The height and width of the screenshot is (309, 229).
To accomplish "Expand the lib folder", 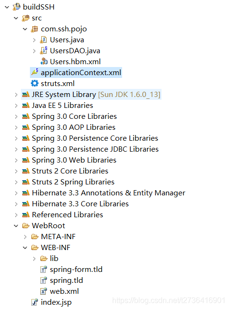I will [x=34, y=259].
